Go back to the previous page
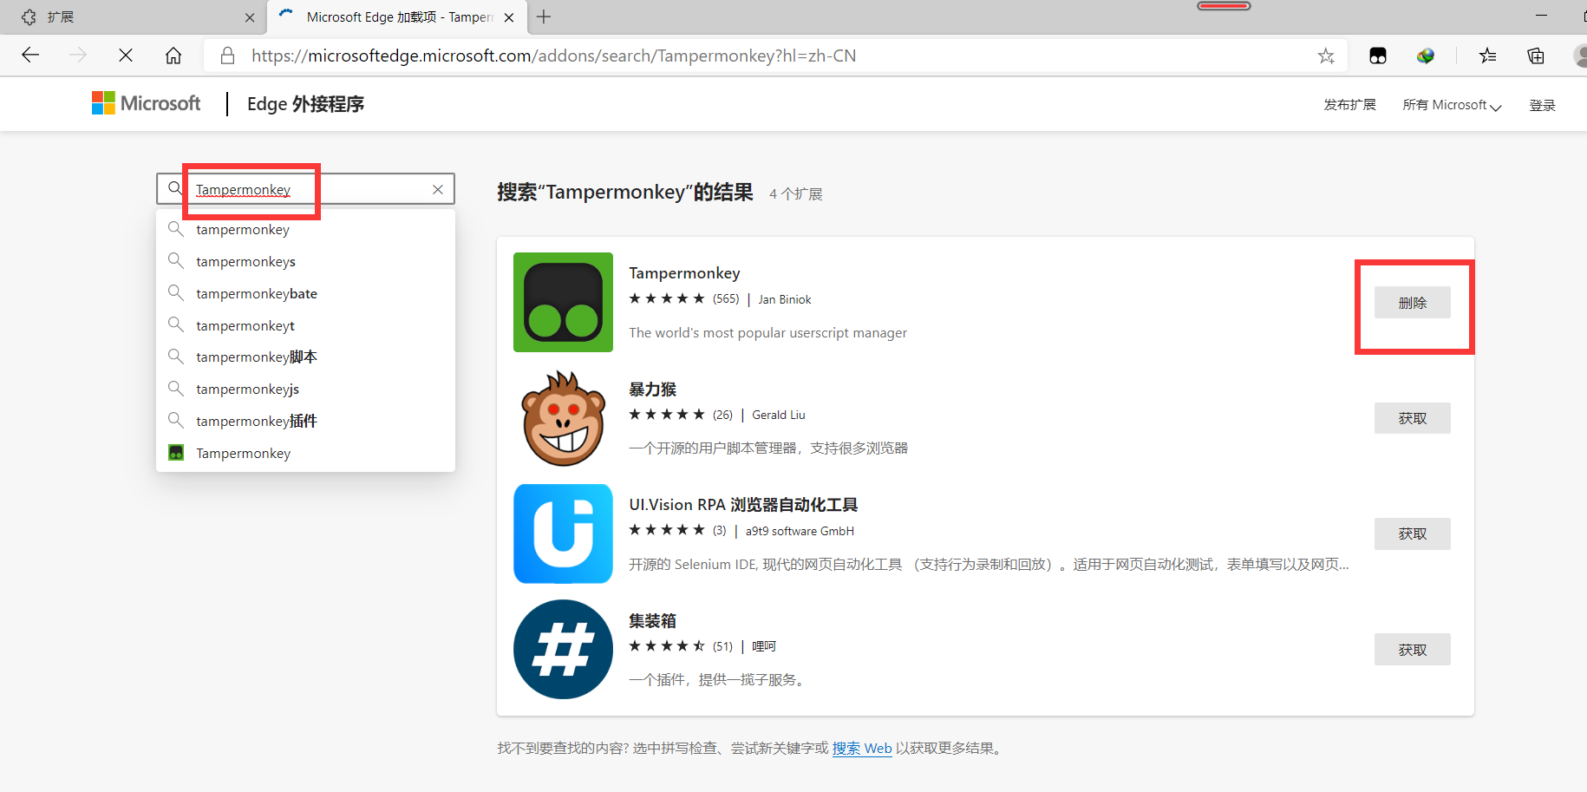 (30, 56)
